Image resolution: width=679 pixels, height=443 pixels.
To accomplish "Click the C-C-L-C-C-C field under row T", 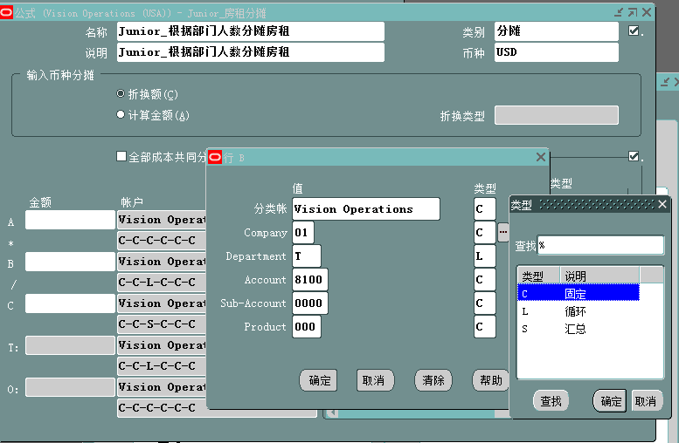I will point(162,366).
